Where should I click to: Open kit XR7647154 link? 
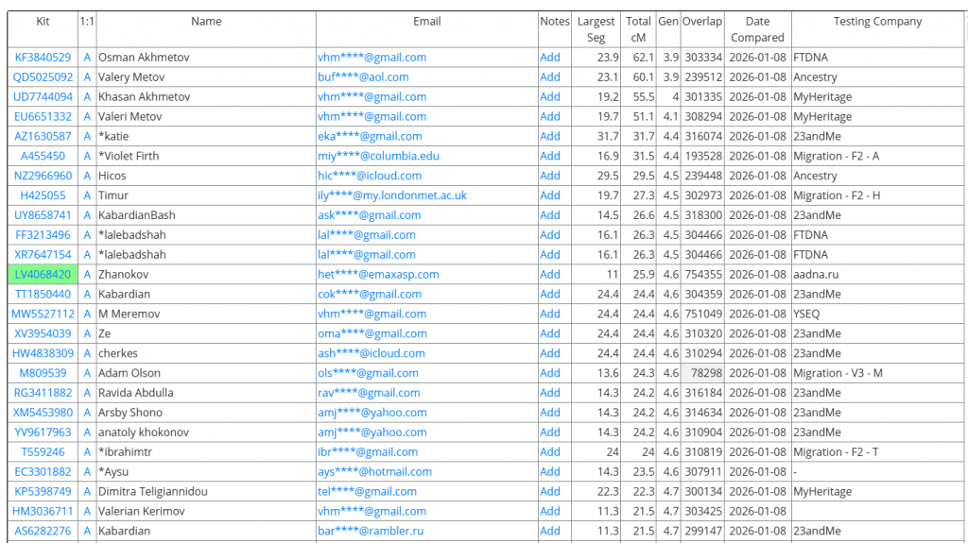tap(43, 255)
